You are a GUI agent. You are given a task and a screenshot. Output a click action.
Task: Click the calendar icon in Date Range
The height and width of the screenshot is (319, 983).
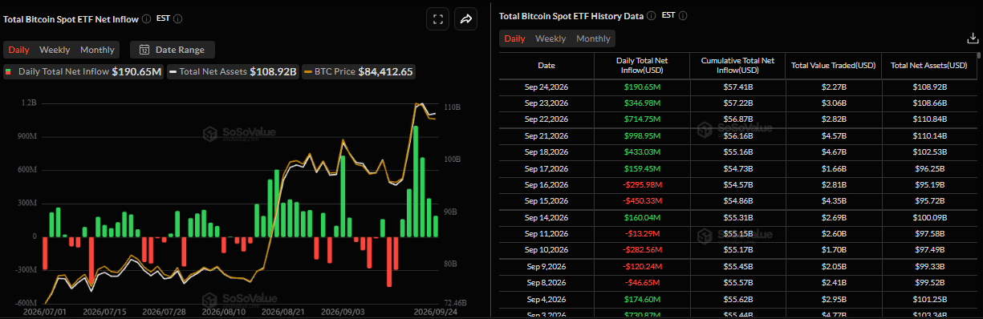pos(144,50)
